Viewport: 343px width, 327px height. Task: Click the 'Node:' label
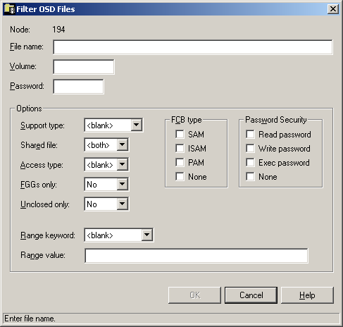(x=20, y=30)
